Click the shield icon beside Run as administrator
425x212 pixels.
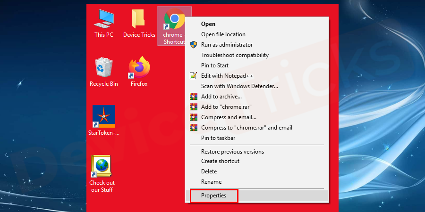click(x=194, y=45)
